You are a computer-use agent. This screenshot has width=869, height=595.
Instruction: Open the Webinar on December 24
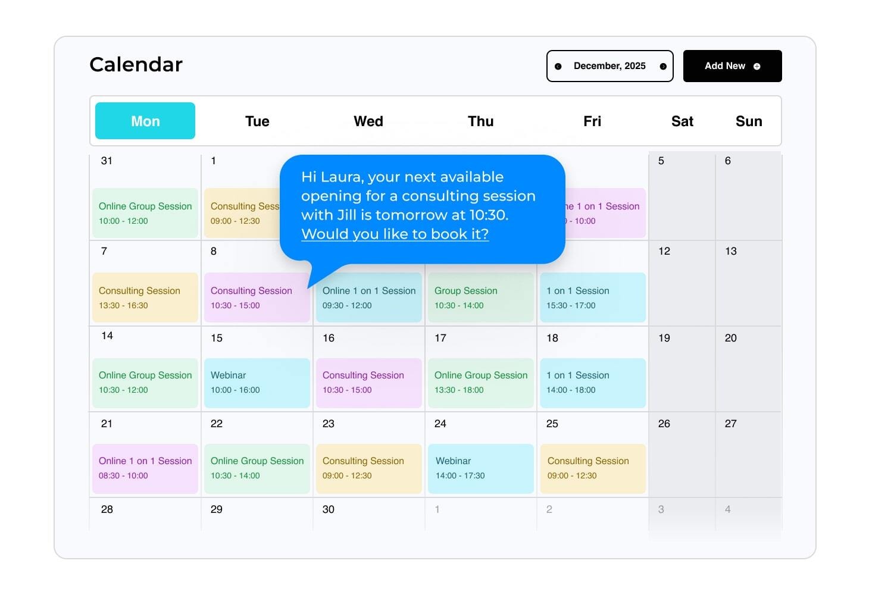480,468
